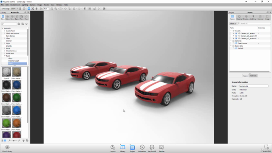Select the Default scene set
Image resolution: width=272 pixels, height=153 pixels.
coord(241,48)
